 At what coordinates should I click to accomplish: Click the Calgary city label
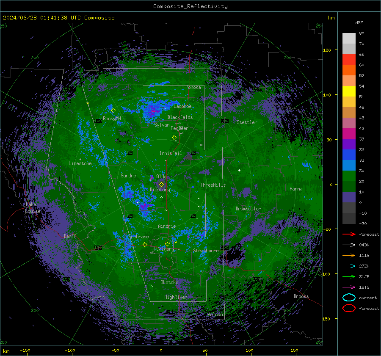[x=165, y=249]
